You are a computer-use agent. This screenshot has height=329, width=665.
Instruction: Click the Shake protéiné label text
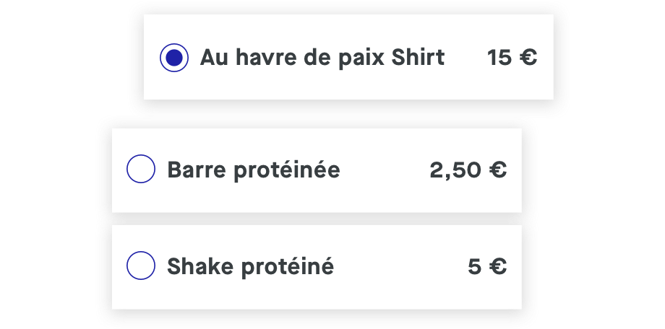(x=250, y=267)
